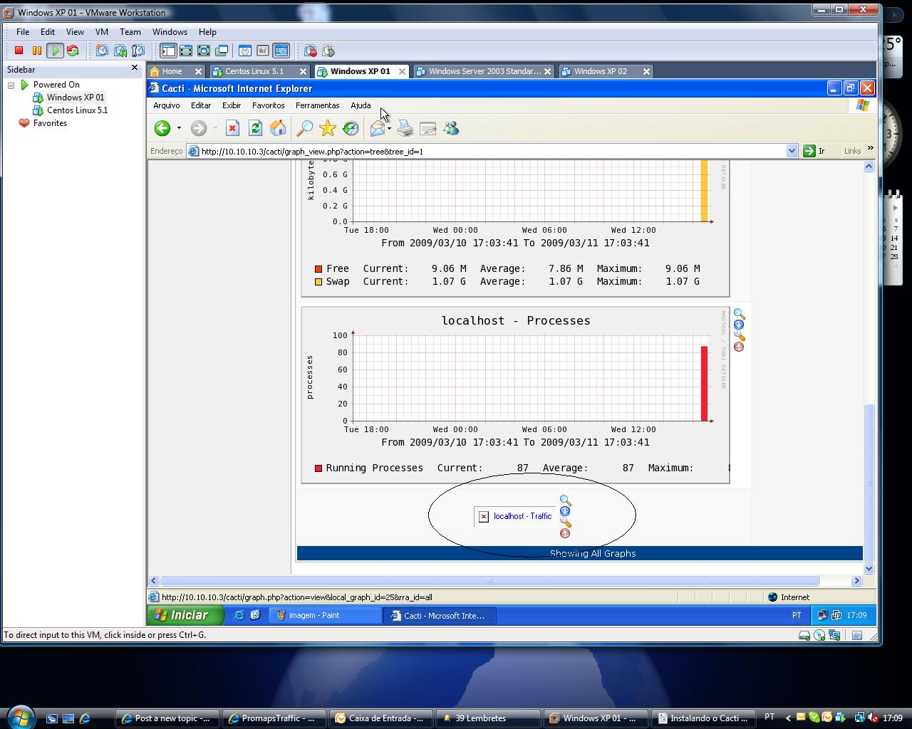Suspend the VM with orange pause icon
This screenshot has height=729, width=912.
coord(37,51)
